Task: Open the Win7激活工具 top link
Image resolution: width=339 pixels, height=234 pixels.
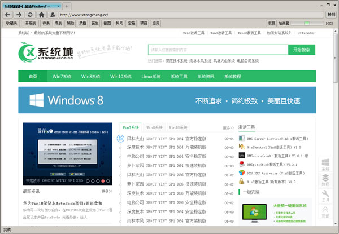Action: click(193, 33)
